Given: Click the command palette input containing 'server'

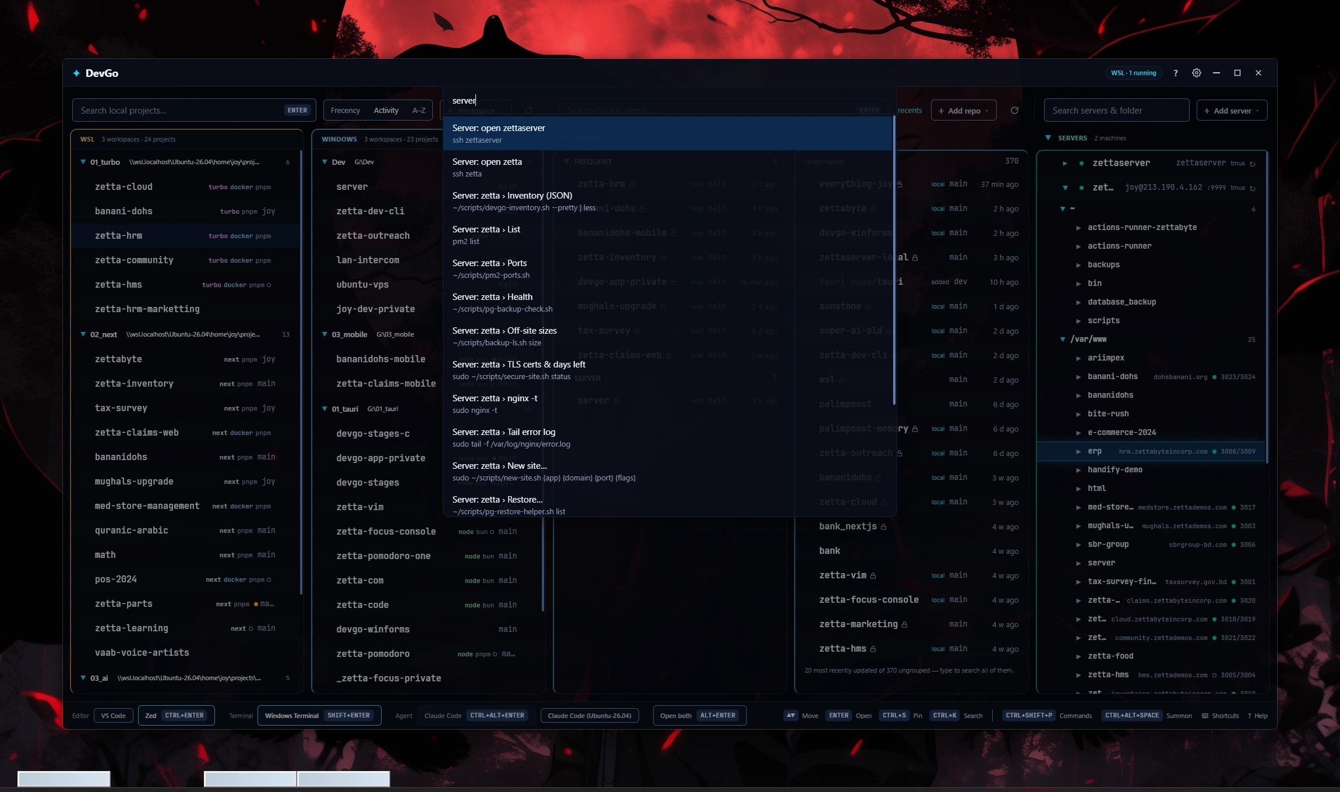Looking at the screenshot, I should click(x=669, y=101).
